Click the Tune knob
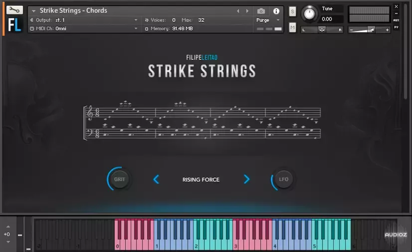Image resolution: width=412 pixels, height=252 pixels. coord(309,13)
